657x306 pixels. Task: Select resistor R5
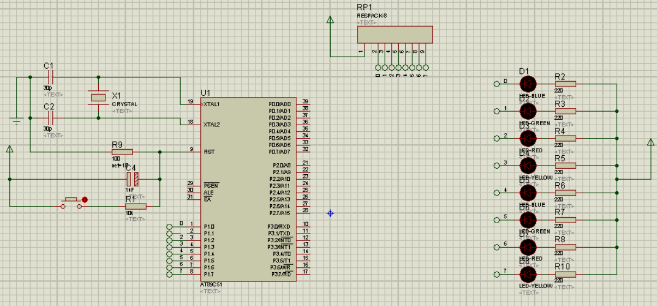pyautogui.click(x=565, y=166)
